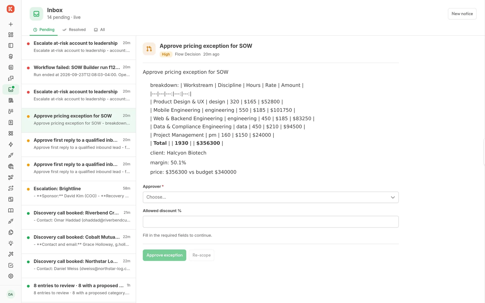Open the library books sidebar icon
This screenshot has height=303, width=485.
11,100
